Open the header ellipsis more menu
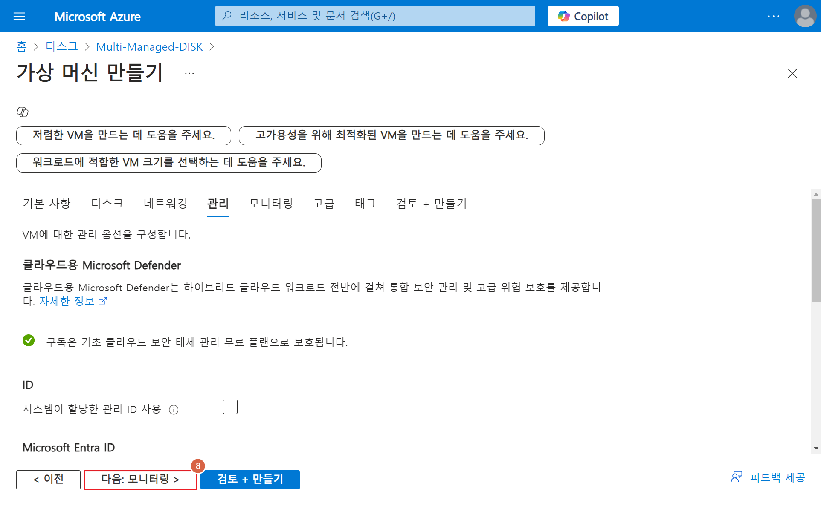The width and height of the screenshot is (821, 509). [773, 16]
